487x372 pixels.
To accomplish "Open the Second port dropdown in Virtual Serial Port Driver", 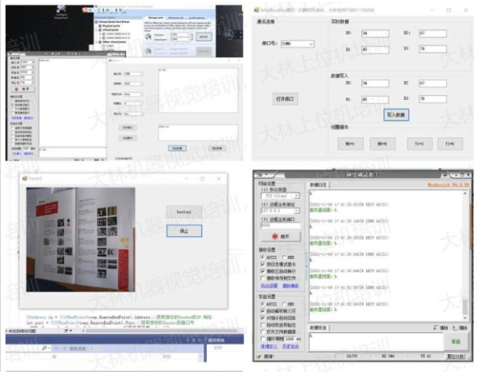I will click(x=180, y=39).
